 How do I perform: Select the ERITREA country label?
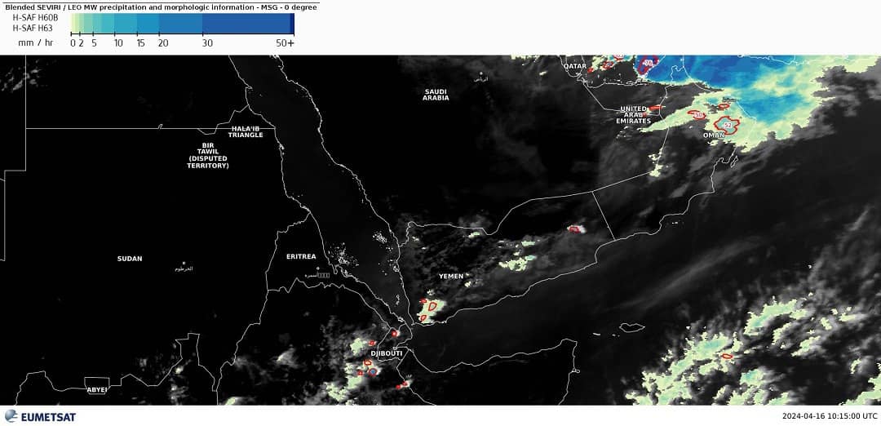click(x=301, y=256)
